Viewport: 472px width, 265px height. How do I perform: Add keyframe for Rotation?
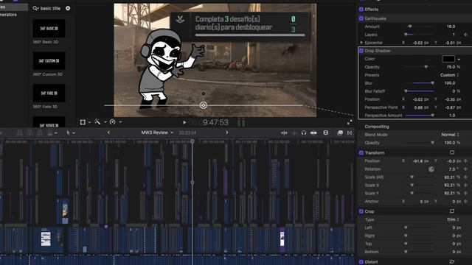pyautogui.click(x=465, y=169)
